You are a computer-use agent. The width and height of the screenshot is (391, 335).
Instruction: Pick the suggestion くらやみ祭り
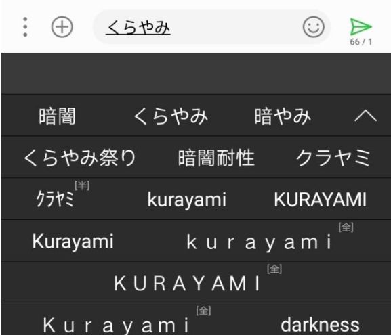pos(79,158)
